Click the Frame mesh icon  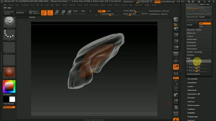click(x=176, y=89)
